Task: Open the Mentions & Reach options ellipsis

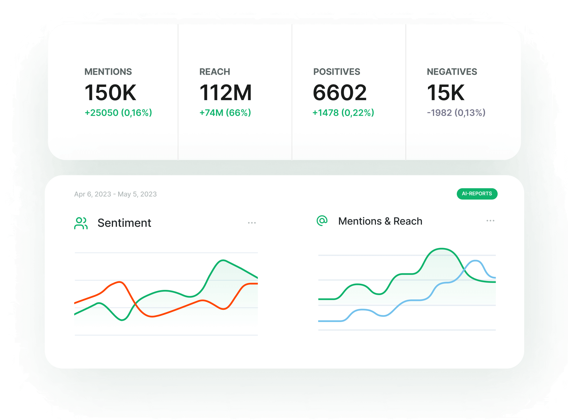Action: click(x=490, y=220)
